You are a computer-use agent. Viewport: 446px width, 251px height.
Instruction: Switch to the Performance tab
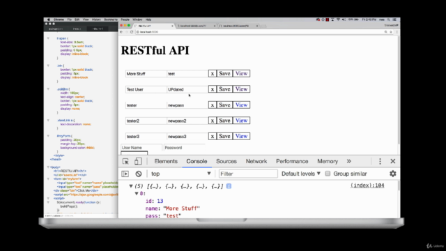[292, 161]
